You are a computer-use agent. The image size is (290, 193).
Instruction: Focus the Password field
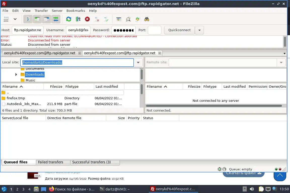[123, 30]
